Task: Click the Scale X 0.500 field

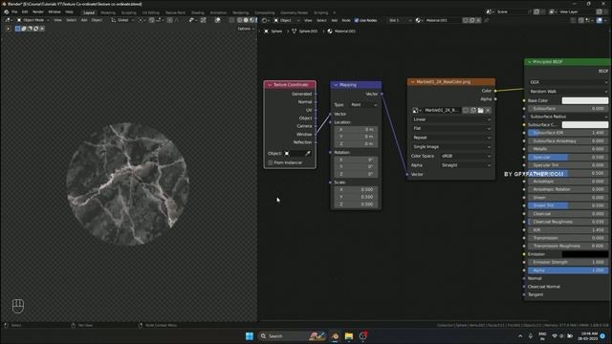Action: (356, 189)
